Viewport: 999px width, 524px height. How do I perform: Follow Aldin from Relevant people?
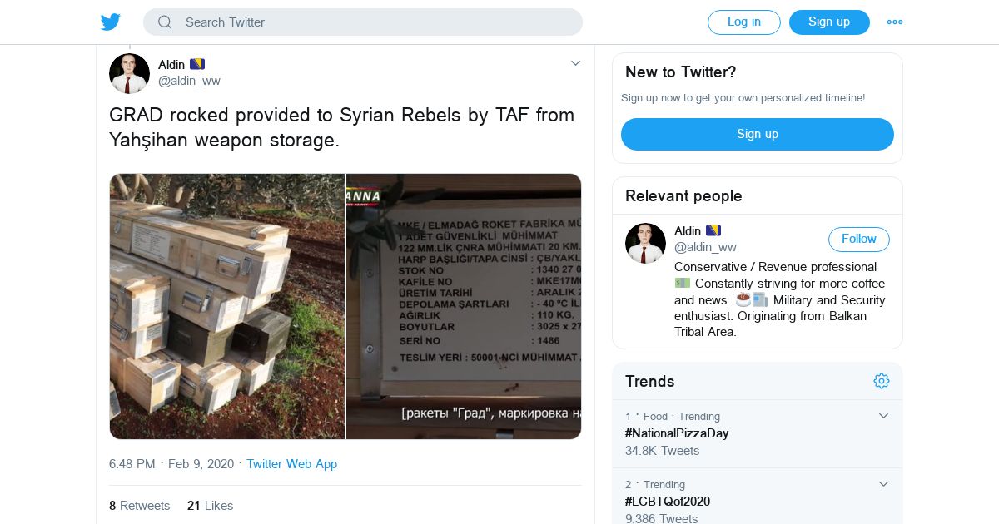858,240
